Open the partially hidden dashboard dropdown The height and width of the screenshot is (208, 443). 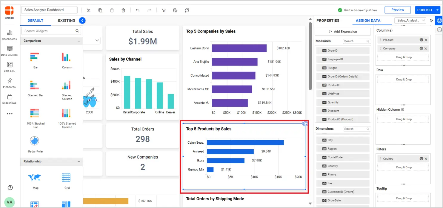[x=92, y=40]
